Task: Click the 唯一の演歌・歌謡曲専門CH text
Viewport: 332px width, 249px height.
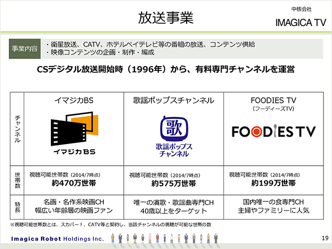Action: tap(174, 202)
